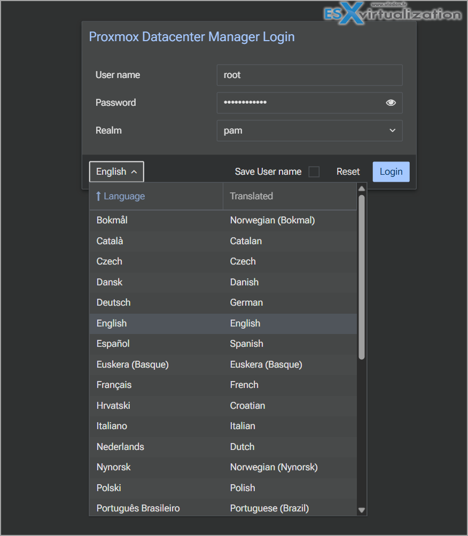Click the ESX Virtualization logo
The image size is (468, 536).
[392, 13]
